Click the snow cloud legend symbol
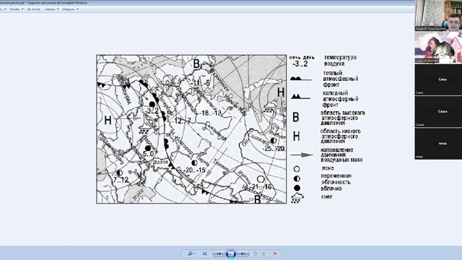 [297, 198]
